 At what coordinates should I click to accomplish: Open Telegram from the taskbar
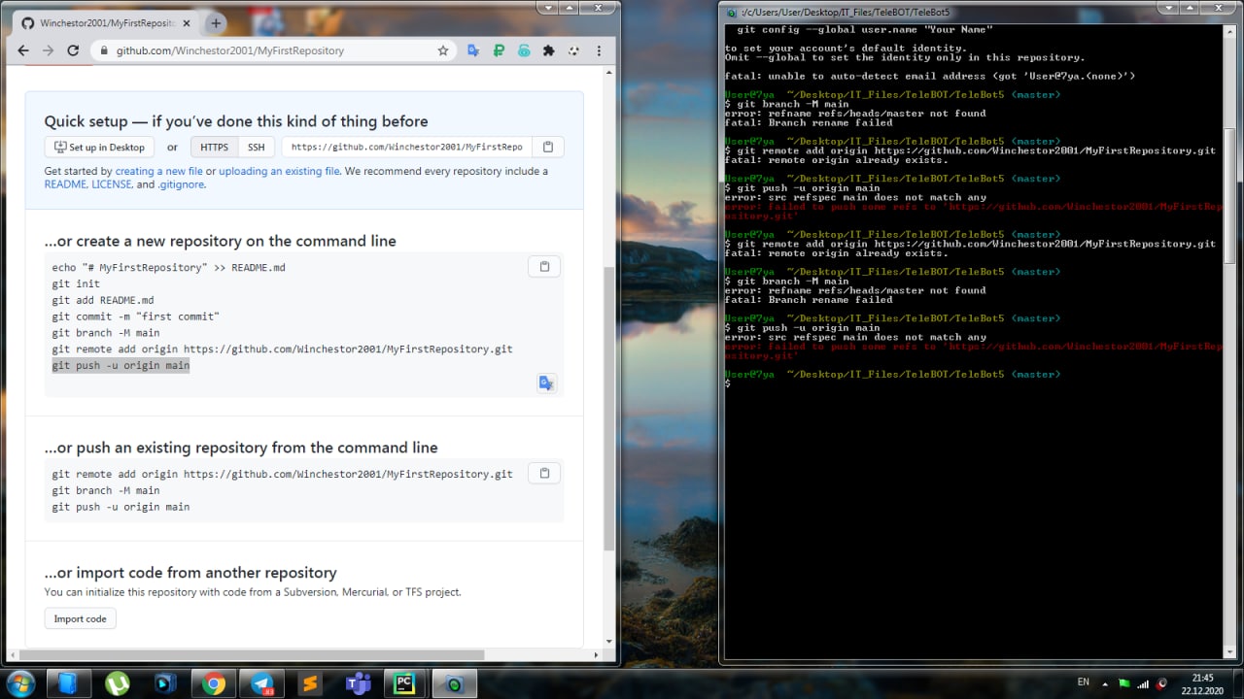tap(262, 683)
